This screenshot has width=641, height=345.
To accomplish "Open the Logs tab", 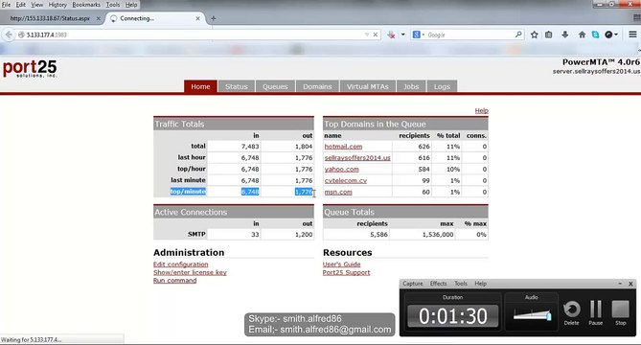I will click(x=442, y=86).
